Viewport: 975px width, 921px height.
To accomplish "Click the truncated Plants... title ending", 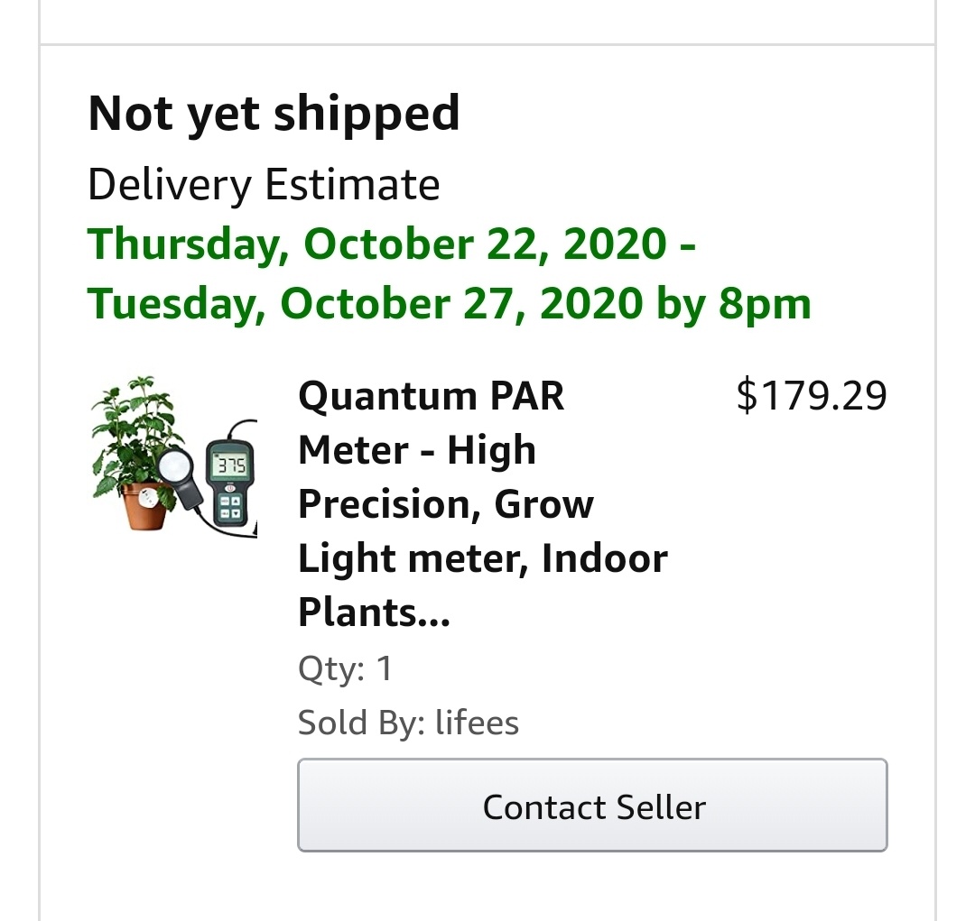I will coord(374,612).
